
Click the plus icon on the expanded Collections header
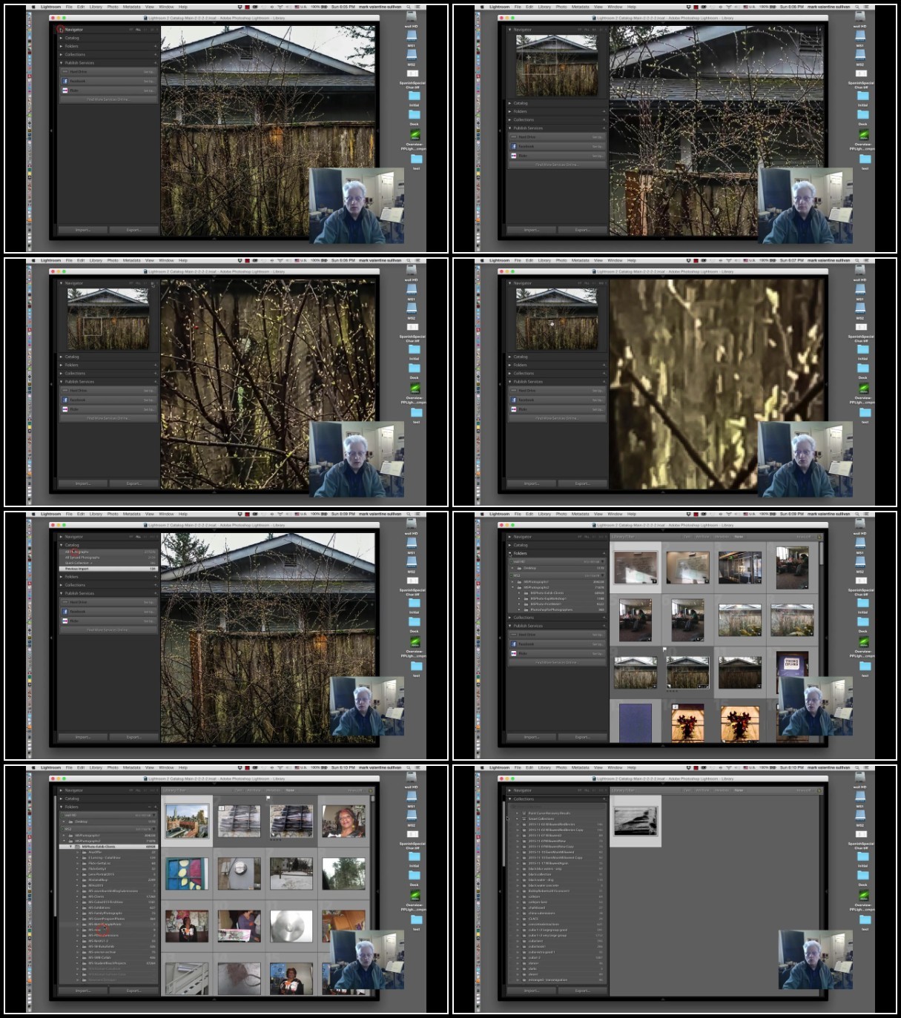click(x=604, y=799)
